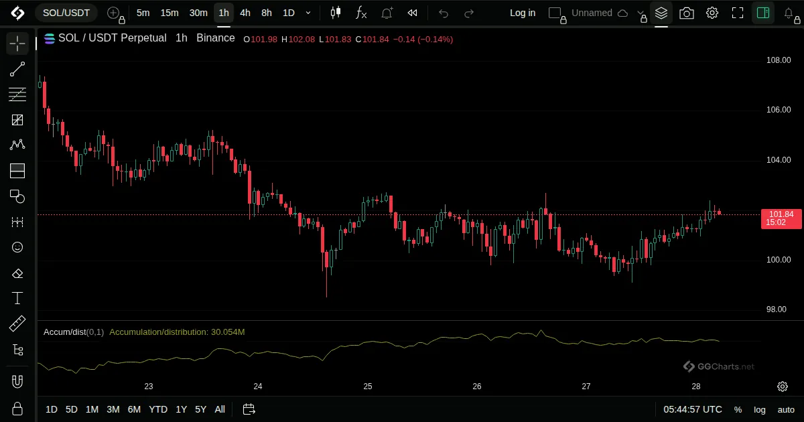Open the SOL/USDT symbol search
This screenshot has height=422, width=804.
[x=66, y=13]
